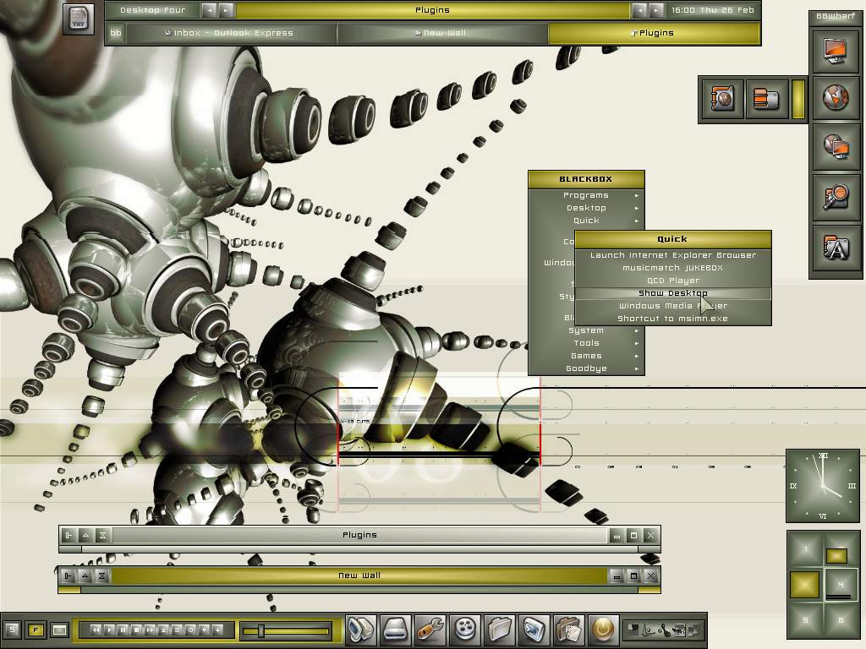
Task: Switch to New Wall task in taskbar
Action: [x=442, y=33]
